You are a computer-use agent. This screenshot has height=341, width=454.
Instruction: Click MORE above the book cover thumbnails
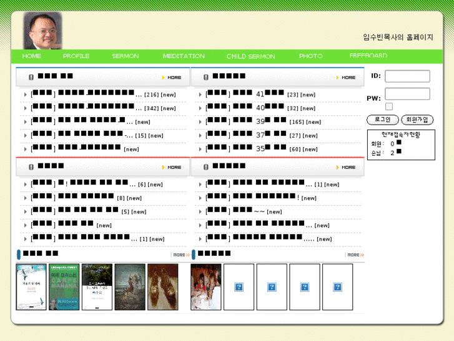[x=180, y=255]
